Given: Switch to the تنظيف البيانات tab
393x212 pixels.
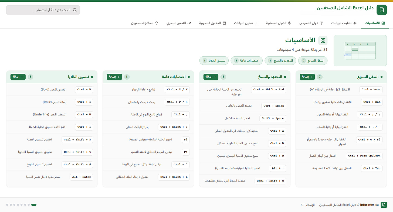Looking at the screenshot, I should point(344,23).
